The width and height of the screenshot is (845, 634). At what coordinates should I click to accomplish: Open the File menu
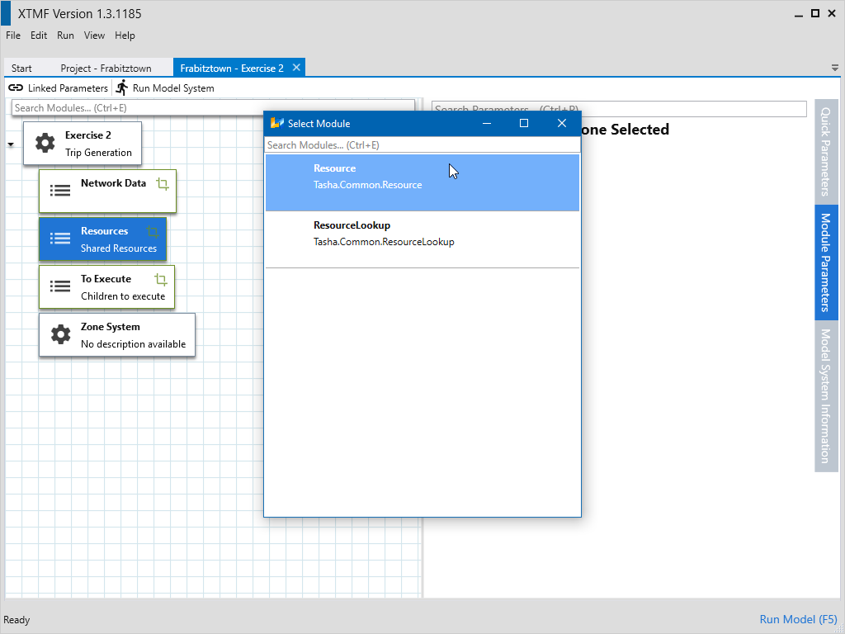(13, 35)
